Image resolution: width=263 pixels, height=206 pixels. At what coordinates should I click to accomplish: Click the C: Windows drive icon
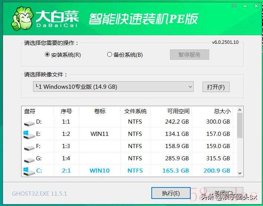[x=29, y=171]
